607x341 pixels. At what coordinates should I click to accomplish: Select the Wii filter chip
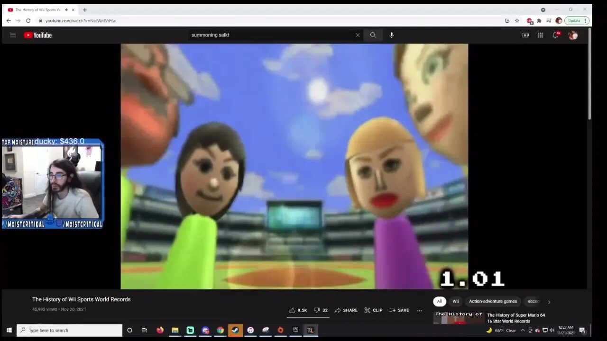click(x=455, y=301)
